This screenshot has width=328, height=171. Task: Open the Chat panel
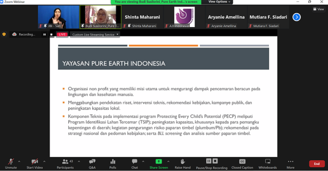tap(134, 162)
